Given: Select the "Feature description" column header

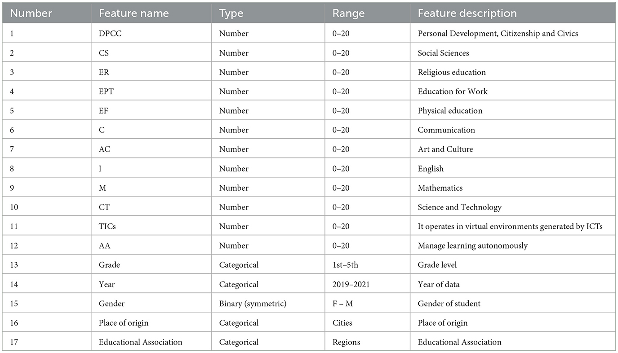Looking at the screenshot, I should tap(467, 13).
